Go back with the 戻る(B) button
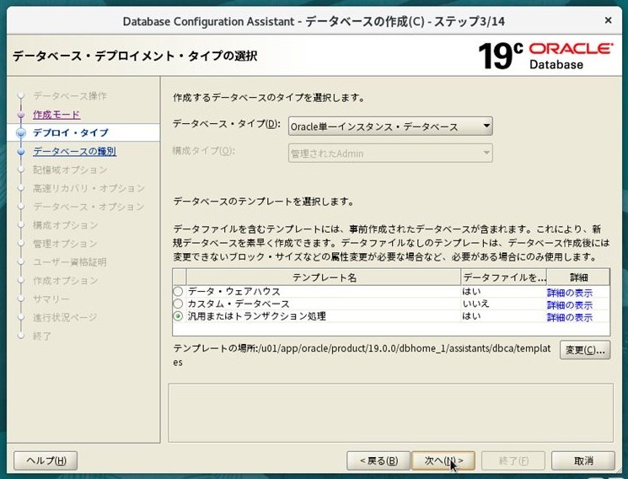 coord(378,460)
